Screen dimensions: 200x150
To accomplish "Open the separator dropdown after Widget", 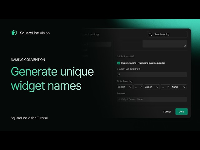I will 138,87.
